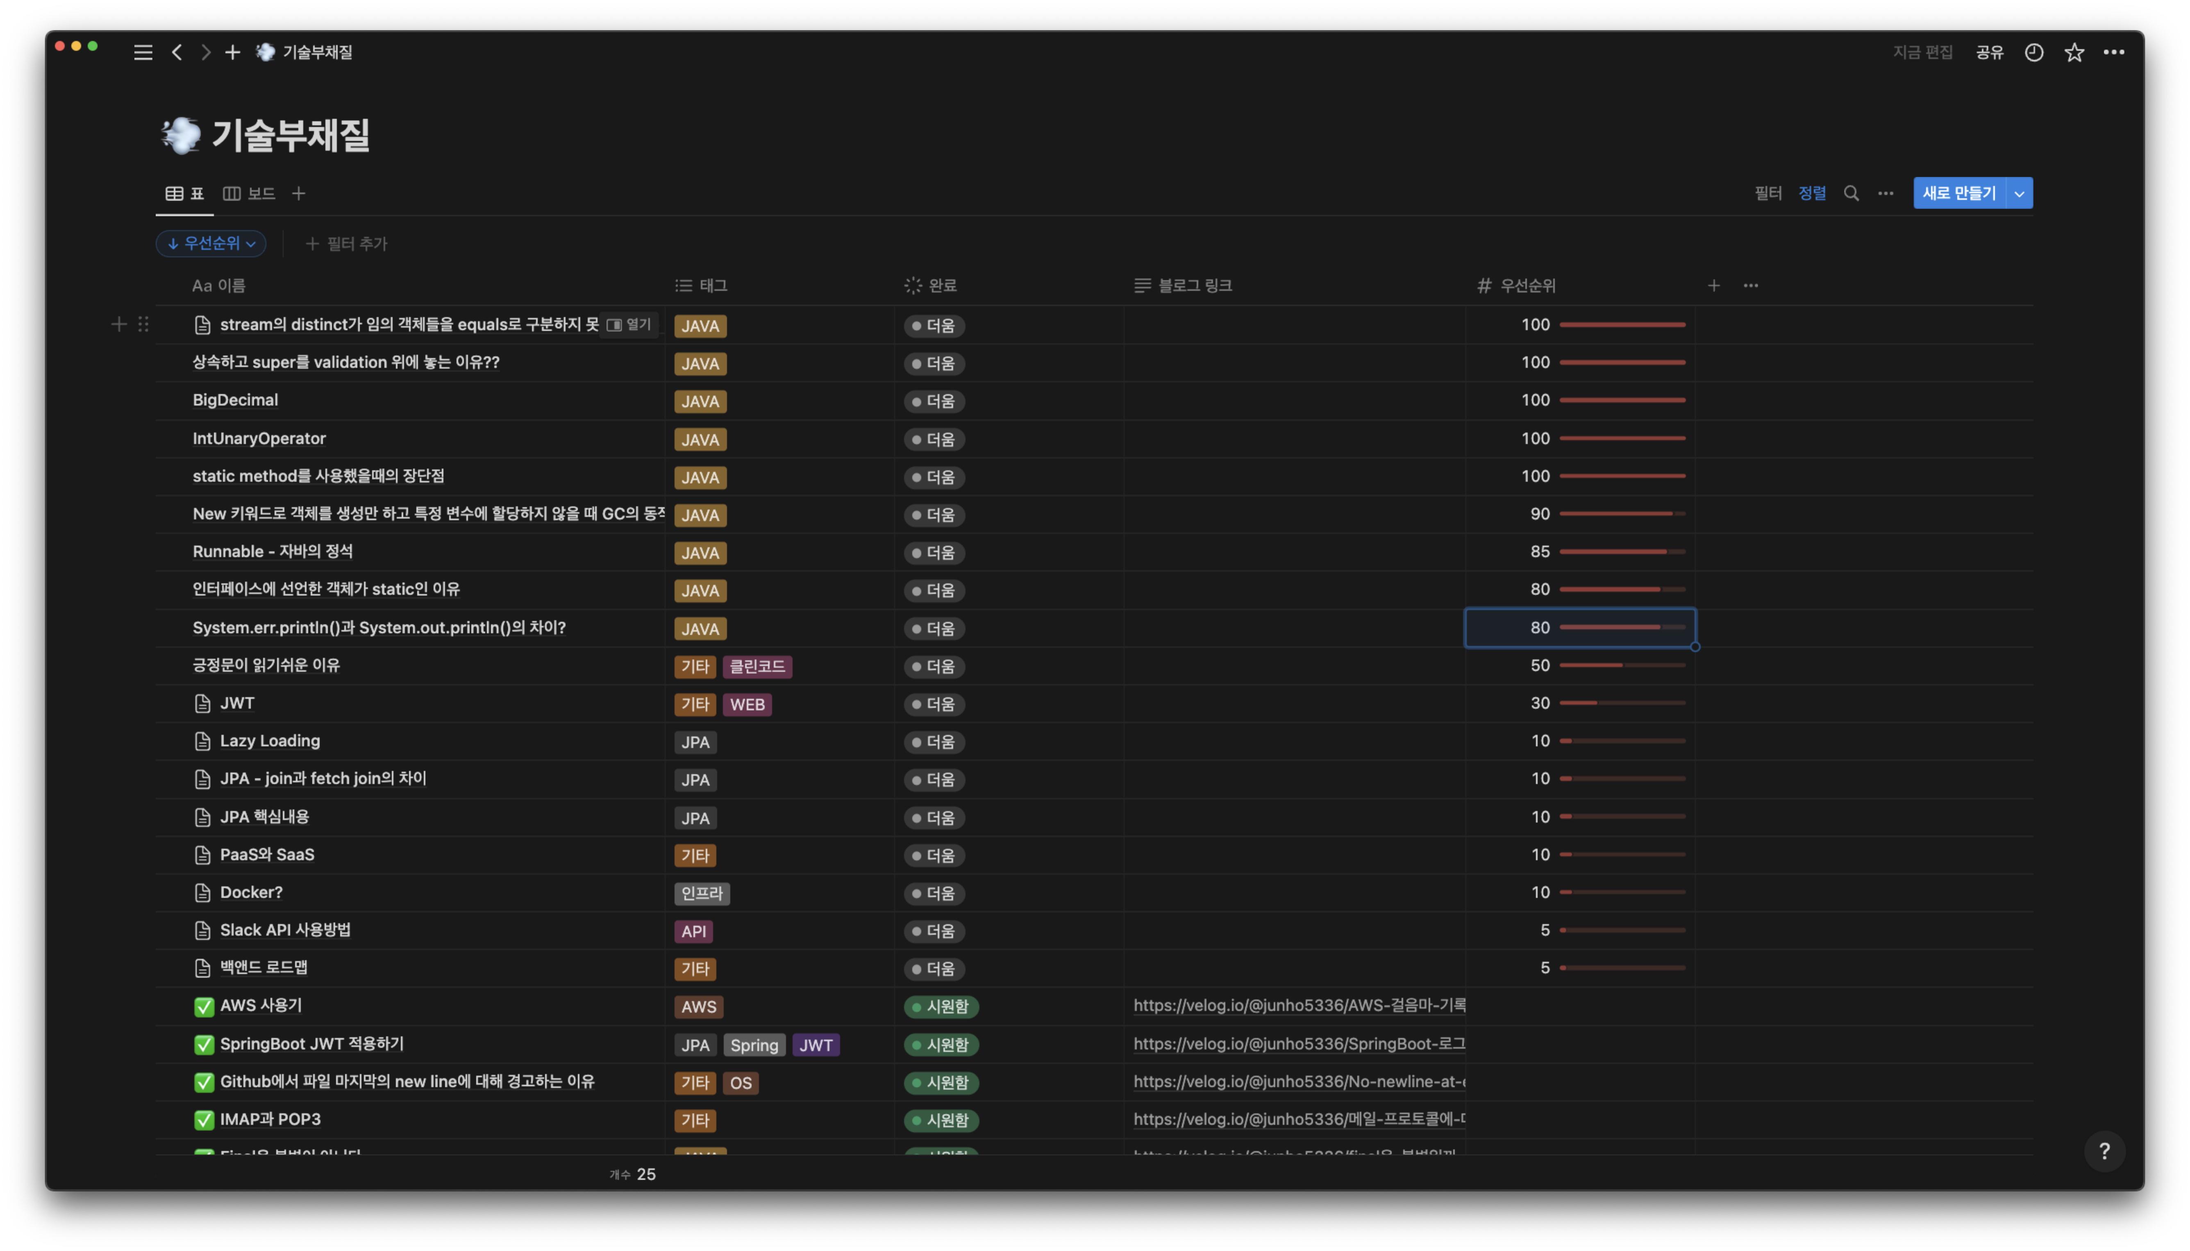Screen dimensions: 2190x1251
Task: Click the back navigation arrow
Action: pyautogui.click(x=177, y=52)
